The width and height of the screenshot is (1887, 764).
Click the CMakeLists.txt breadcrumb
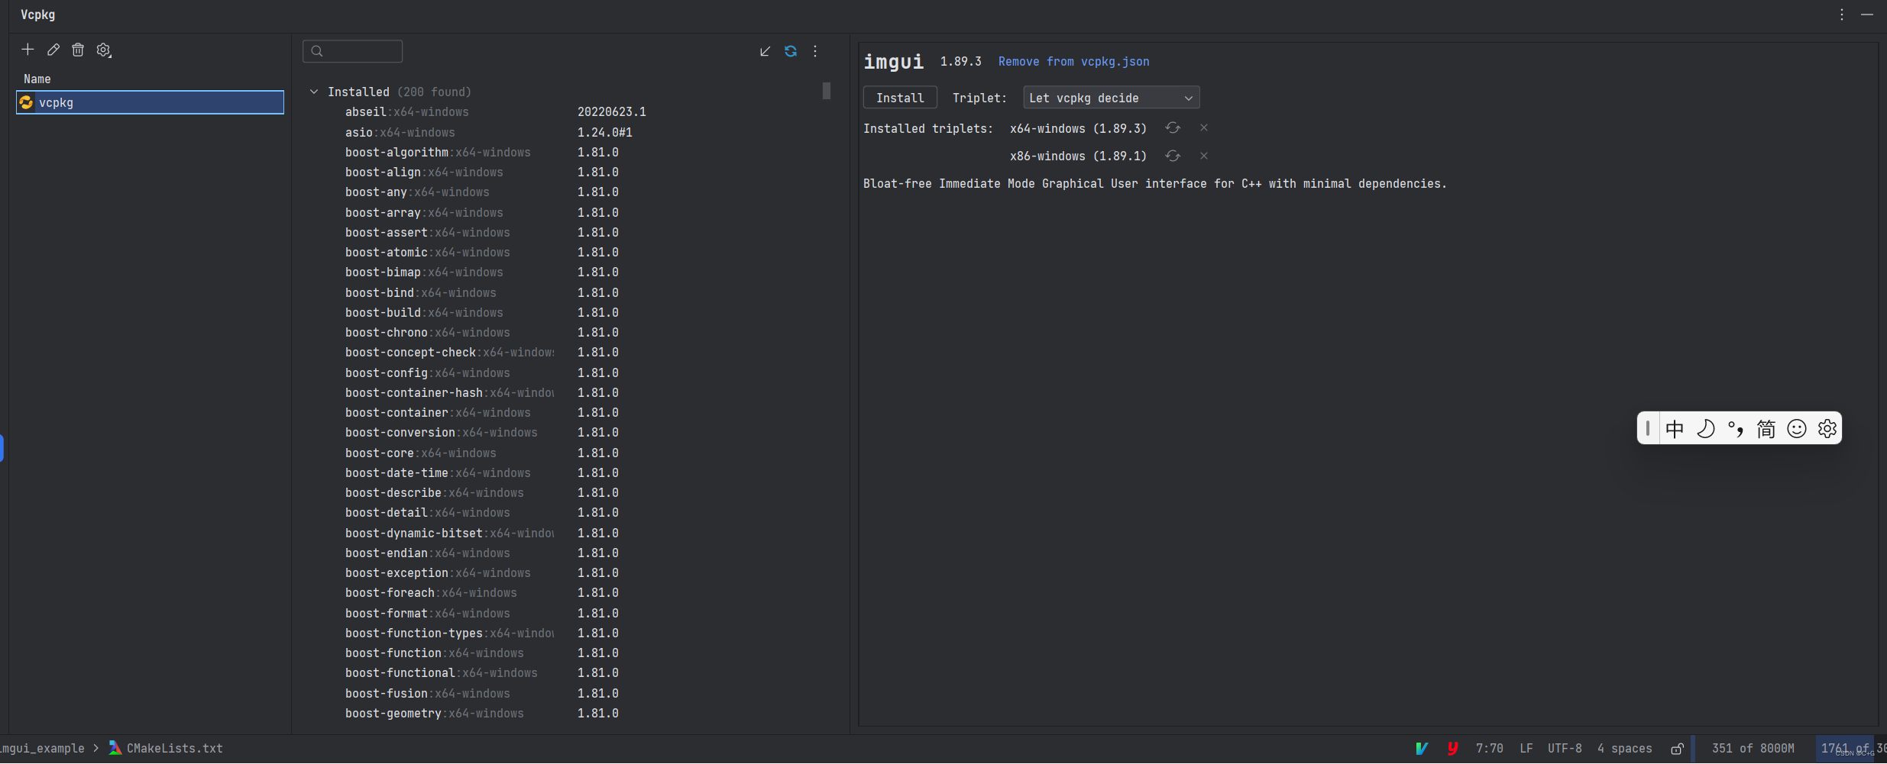pos(166,749)
